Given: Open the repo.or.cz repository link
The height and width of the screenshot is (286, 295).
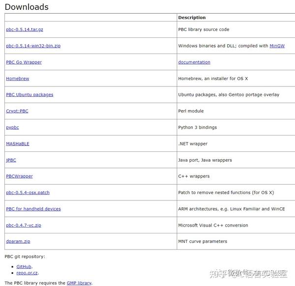Looking at the screenshot, I should pyautogui.click(x=27, y=273).
